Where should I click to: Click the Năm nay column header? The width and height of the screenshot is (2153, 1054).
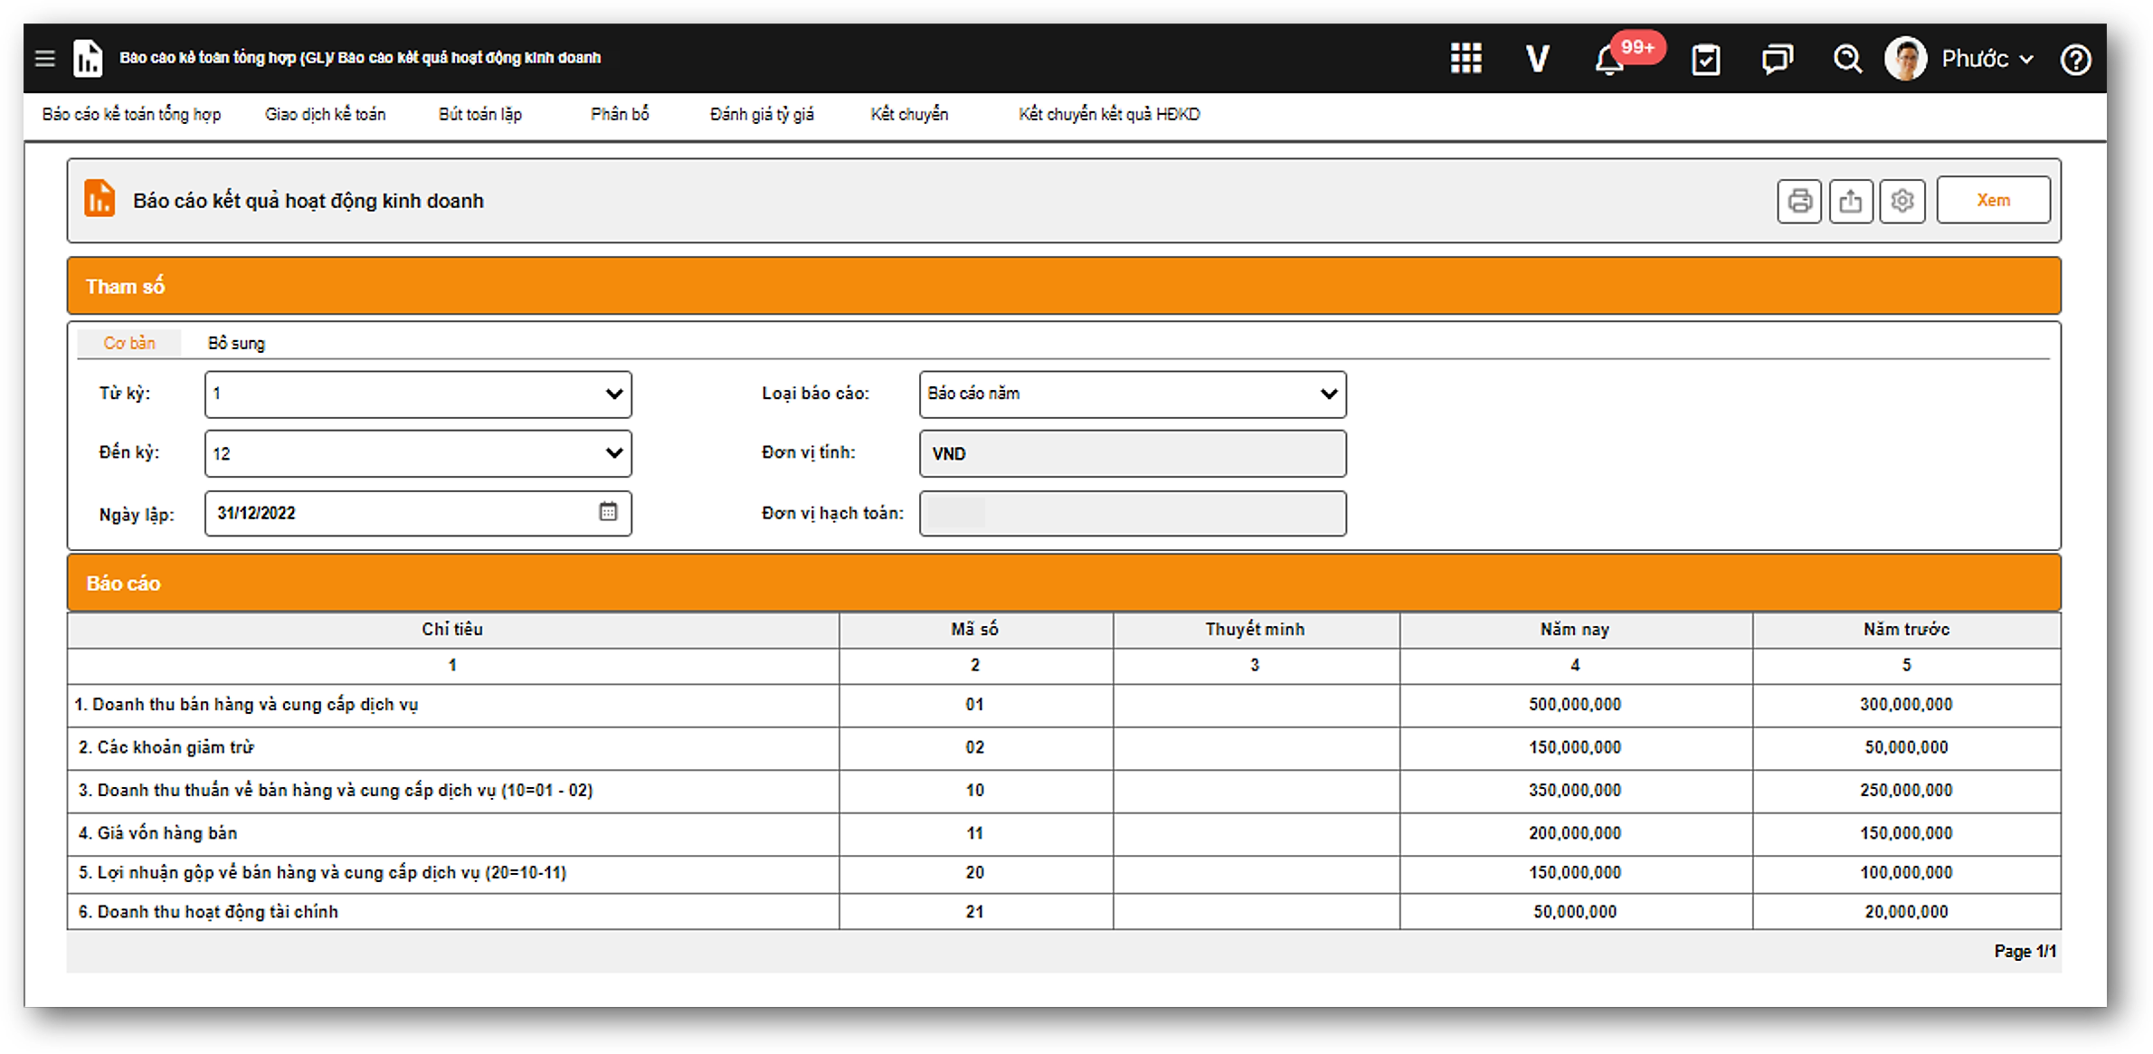coord(1575,630)
